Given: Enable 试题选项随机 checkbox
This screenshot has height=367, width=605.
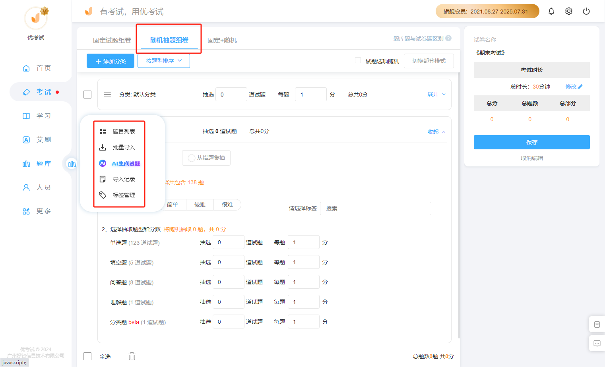Looking at the screenshot, I should [x=358, y=60].
